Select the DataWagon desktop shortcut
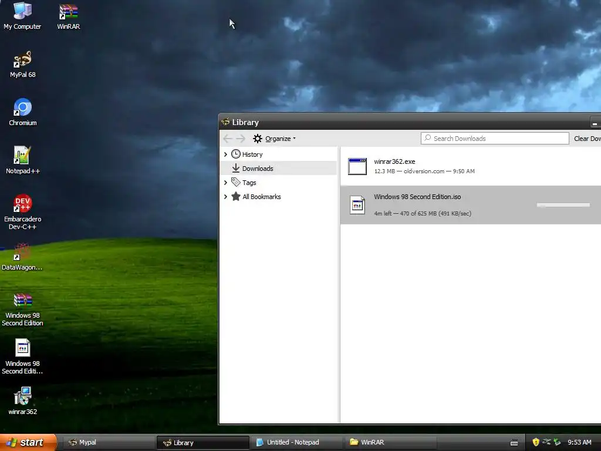The width and height of the screenshot is (601, 451). 22,256
